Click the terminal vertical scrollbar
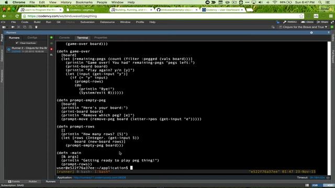This screenshot has height=188, width=335. [x=329, y=108]
